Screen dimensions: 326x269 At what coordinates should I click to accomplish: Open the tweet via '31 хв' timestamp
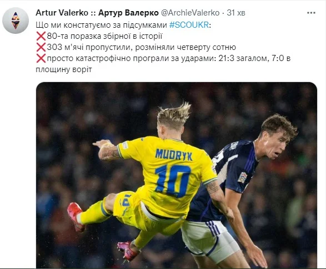[236, 13]
